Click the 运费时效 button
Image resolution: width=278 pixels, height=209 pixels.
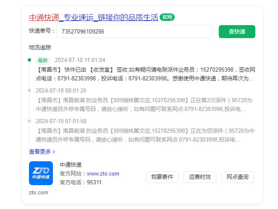coord(200,177)
